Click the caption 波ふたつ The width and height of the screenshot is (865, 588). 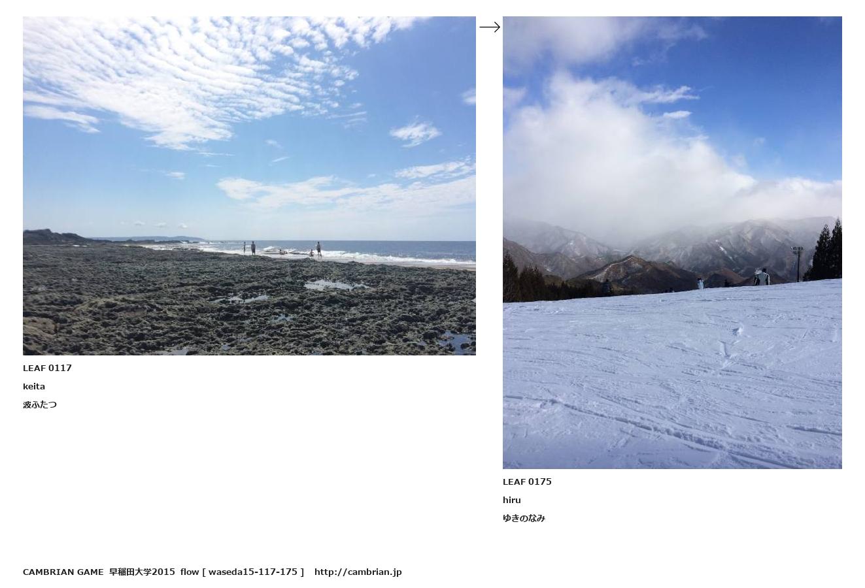[x=40, y=404]
